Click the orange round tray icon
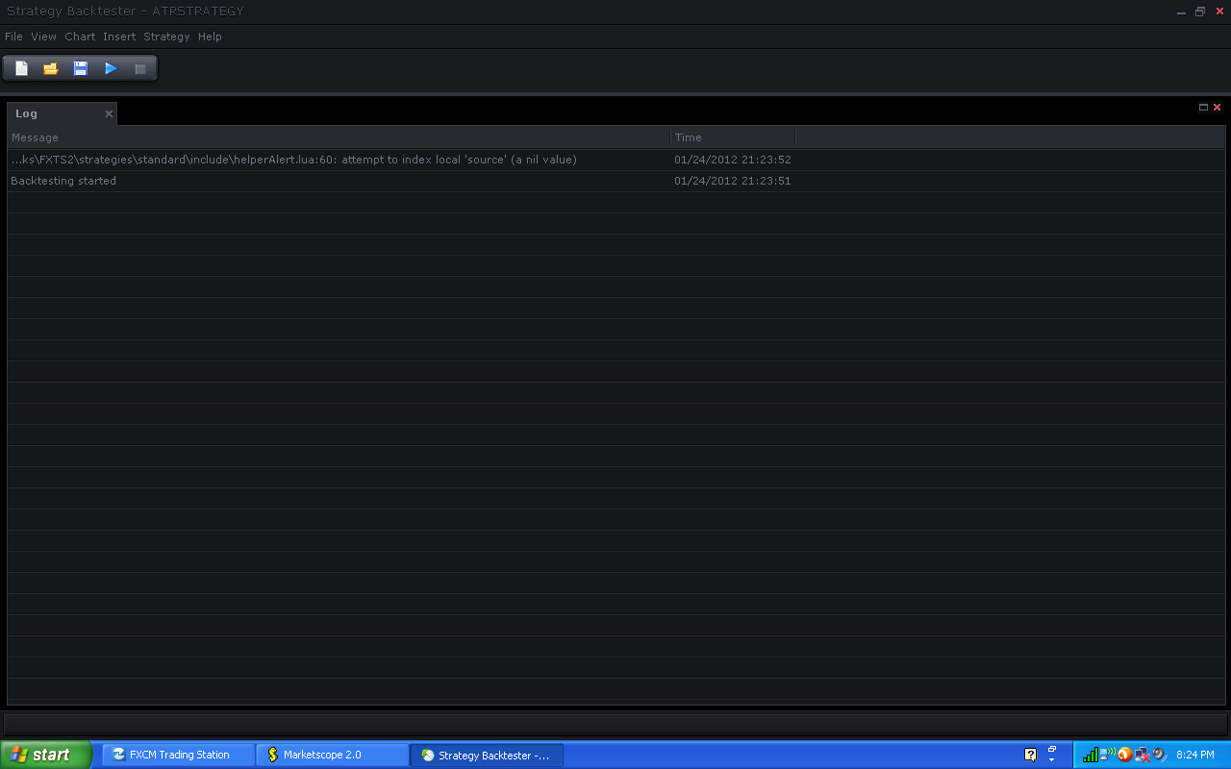 point(1124,755)
